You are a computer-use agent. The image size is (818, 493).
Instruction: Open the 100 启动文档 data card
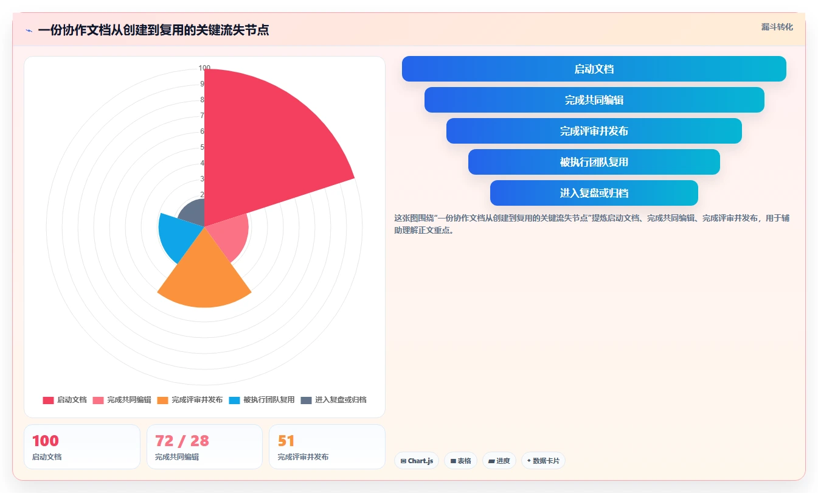pos(82,447)
